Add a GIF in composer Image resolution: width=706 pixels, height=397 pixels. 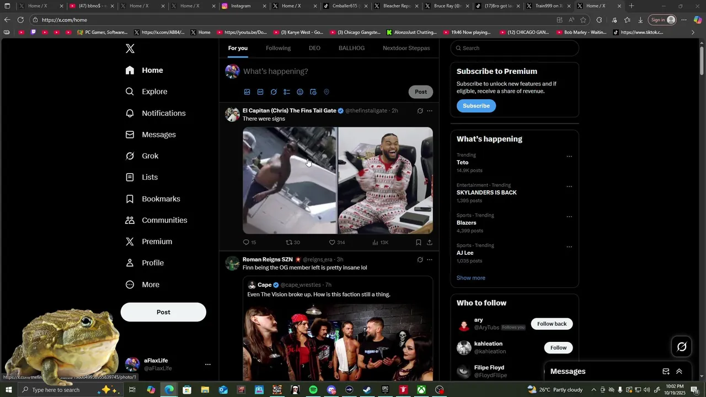coord(260,92)
